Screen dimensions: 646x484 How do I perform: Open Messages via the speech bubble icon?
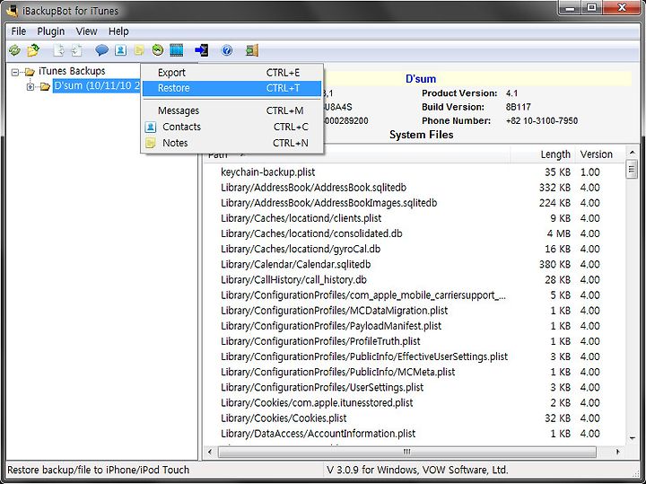pos(101,50)
